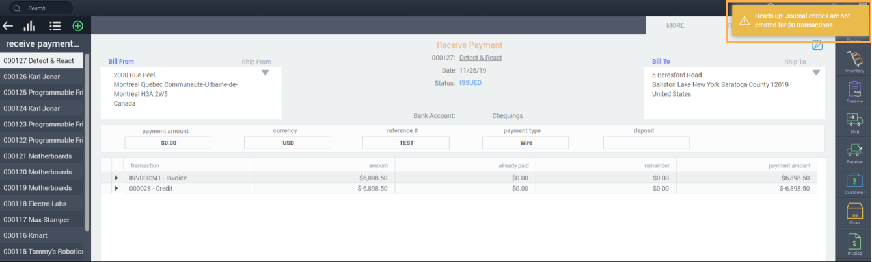
Task: Click the sidebar list scrollbar
Action: [x=87, y=143]
